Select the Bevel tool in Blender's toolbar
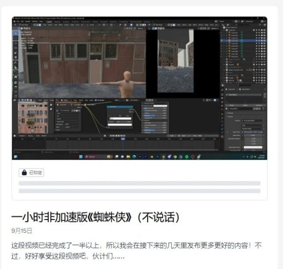The width and height of the screenshot is (283, 269). click(16, 87)
